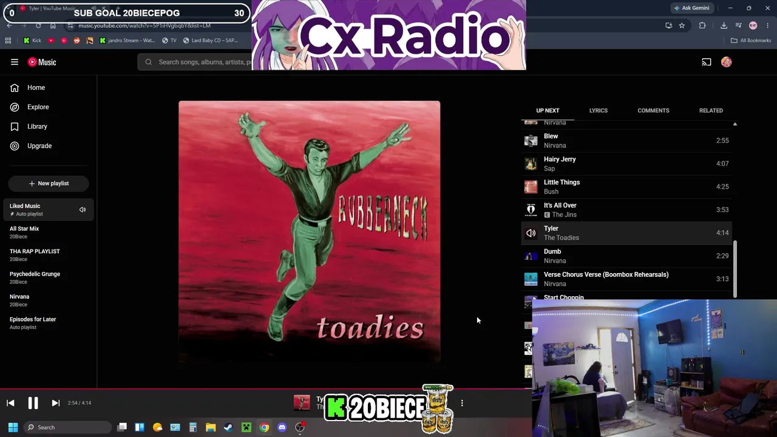Click the YouTube Music logo
This screenshot has height=437, width=777.
click(42, 62)
